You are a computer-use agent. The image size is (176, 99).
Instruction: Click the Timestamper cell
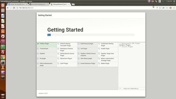point(47,50)
